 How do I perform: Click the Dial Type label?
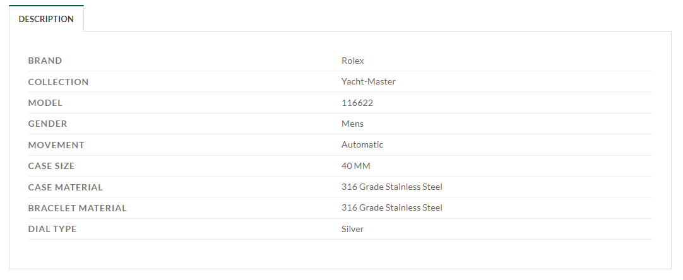pyautogui.click(x=52, y=229)
